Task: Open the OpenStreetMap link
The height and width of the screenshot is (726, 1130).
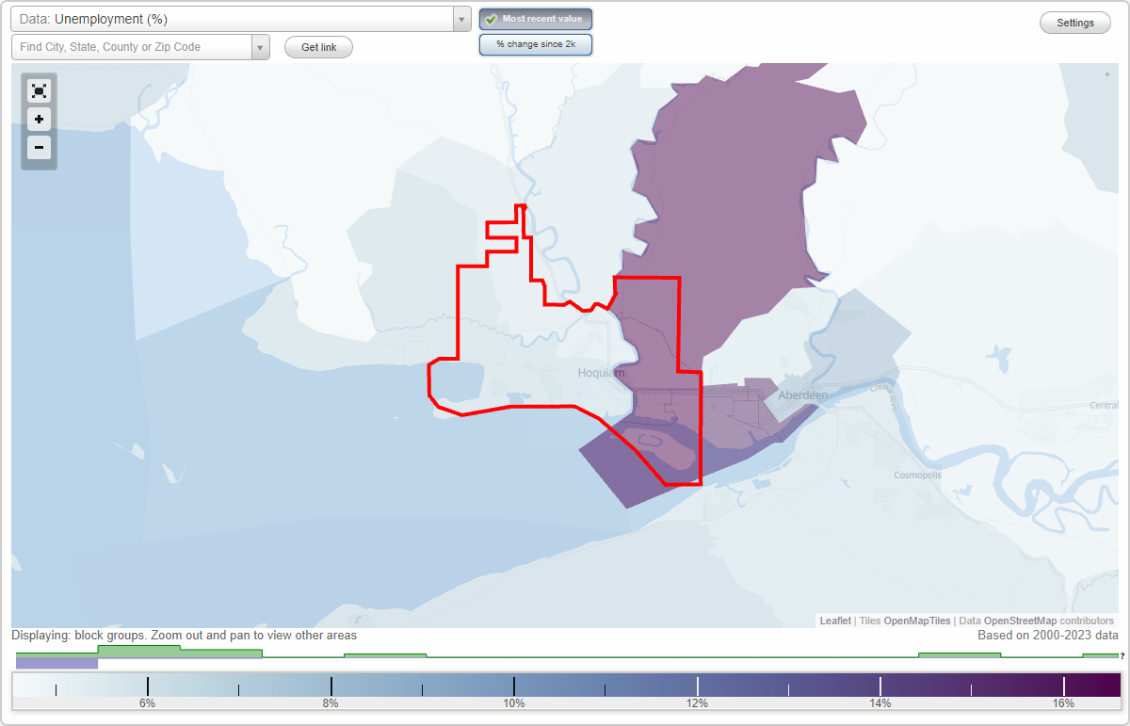Action: [x=1020, y=621]
